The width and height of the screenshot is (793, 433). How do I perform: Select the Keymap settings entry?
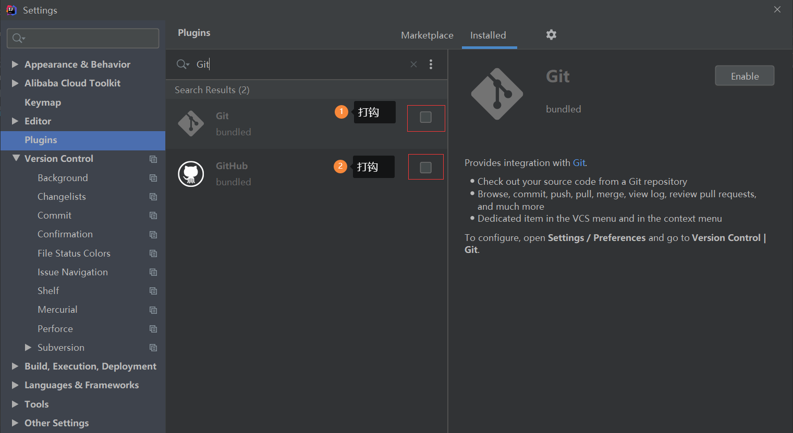[43, 102]
